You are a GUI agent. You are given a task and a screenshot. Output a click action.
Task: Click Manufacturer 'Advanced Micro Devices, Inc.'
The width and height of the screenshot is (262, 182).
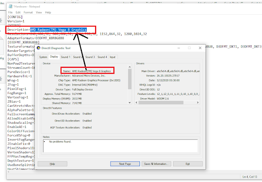click(x=88, y=76)
